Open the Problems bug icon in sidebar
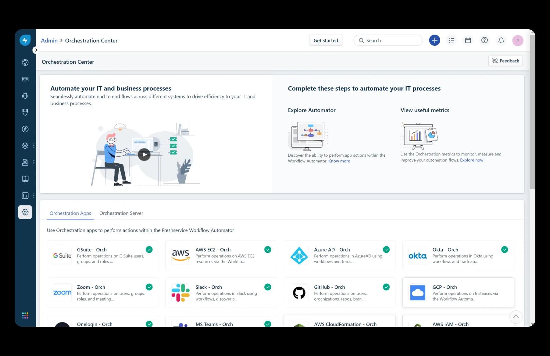 point(25,96)
